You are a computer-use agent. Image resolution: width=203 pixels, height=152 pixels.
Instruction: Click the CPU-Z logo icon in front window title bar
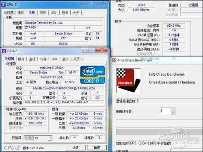4,51
